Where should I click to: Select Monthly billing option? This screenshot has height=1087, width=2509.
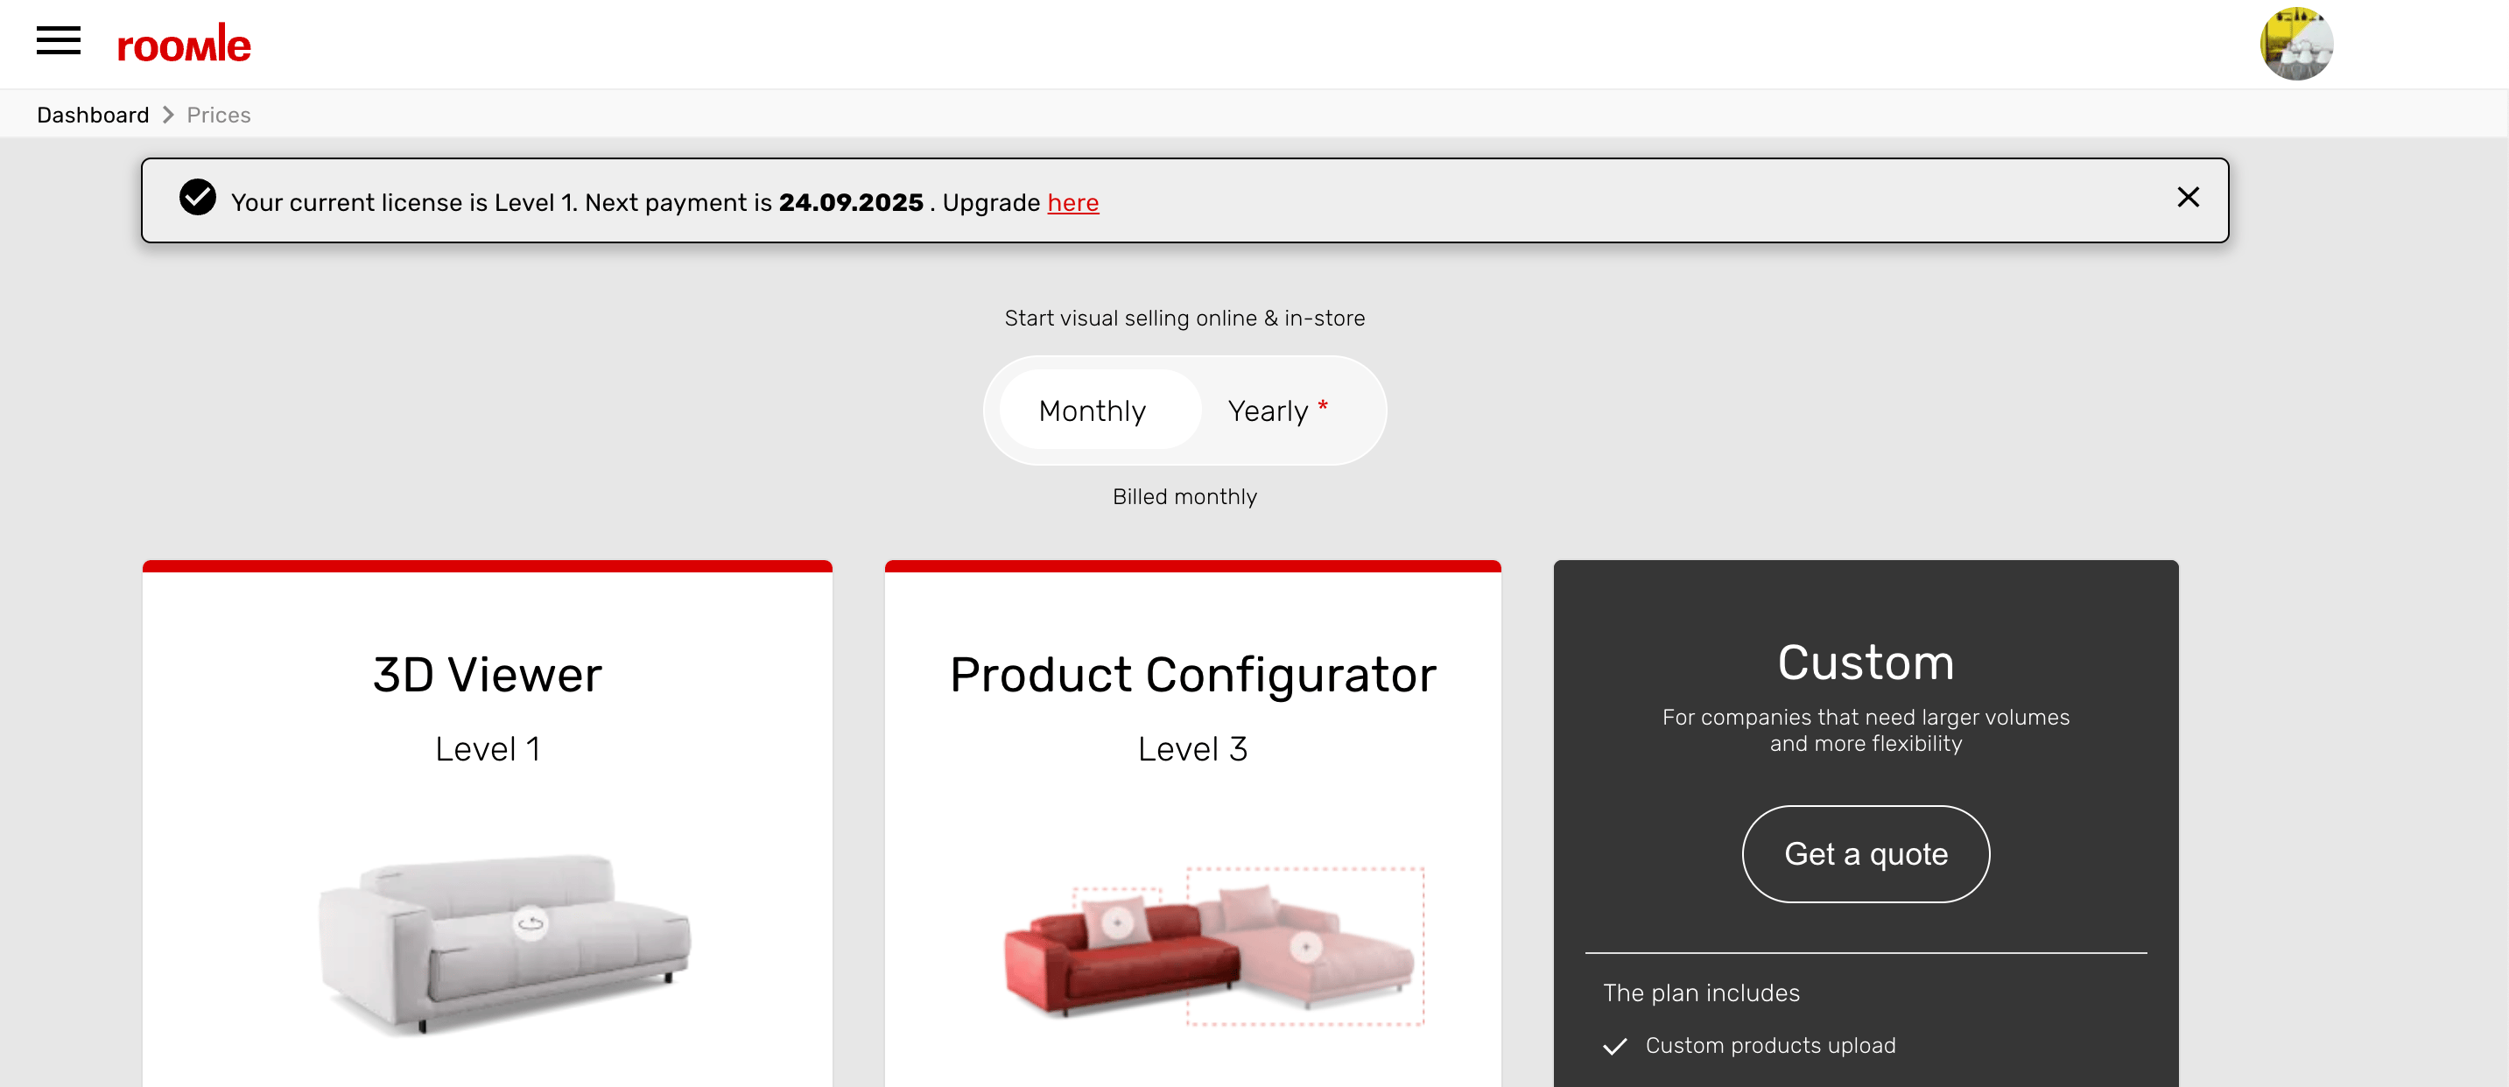(1092, 410)
